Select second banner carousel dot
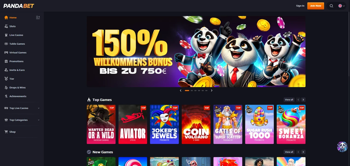The width and height of the screenshot is (350, 166). click(x=192, y=91)
